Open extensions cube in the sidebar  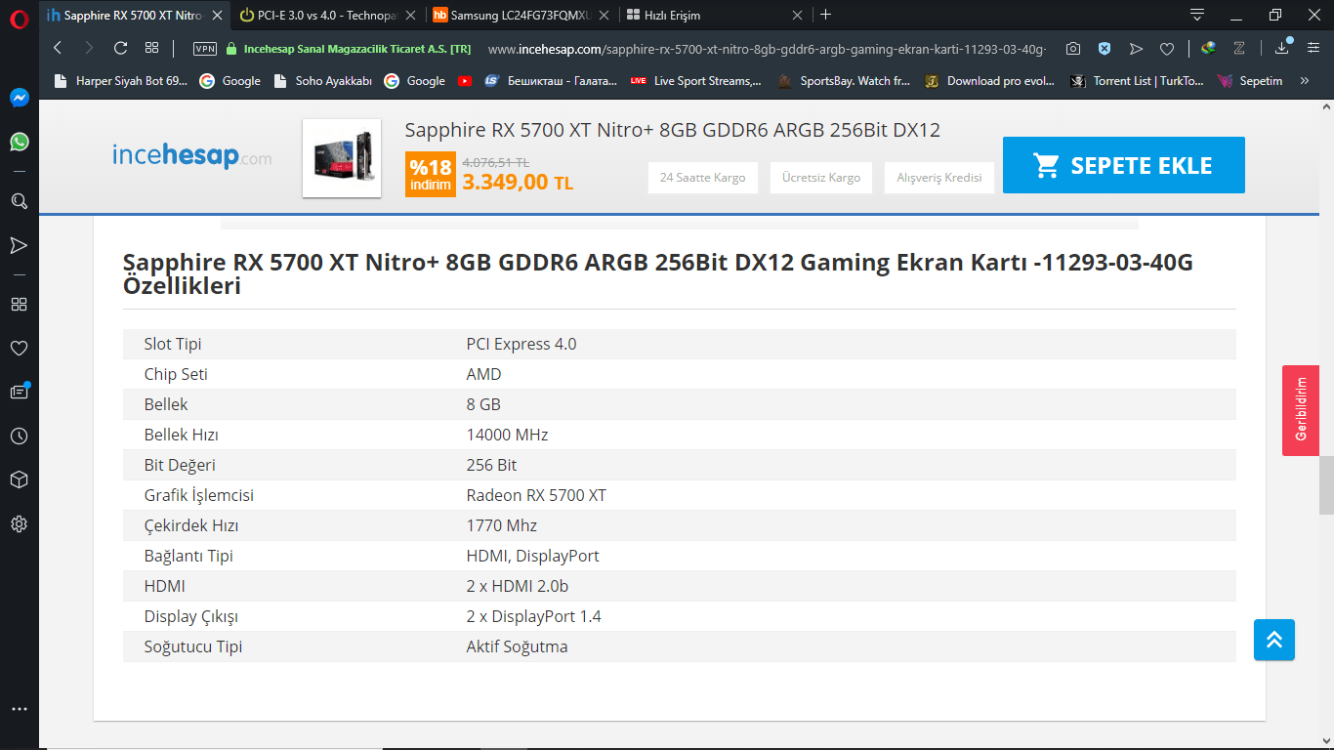tap(20, 479)
